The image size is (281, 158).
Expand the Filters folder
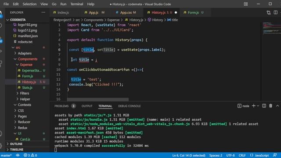tap(18, 93)
